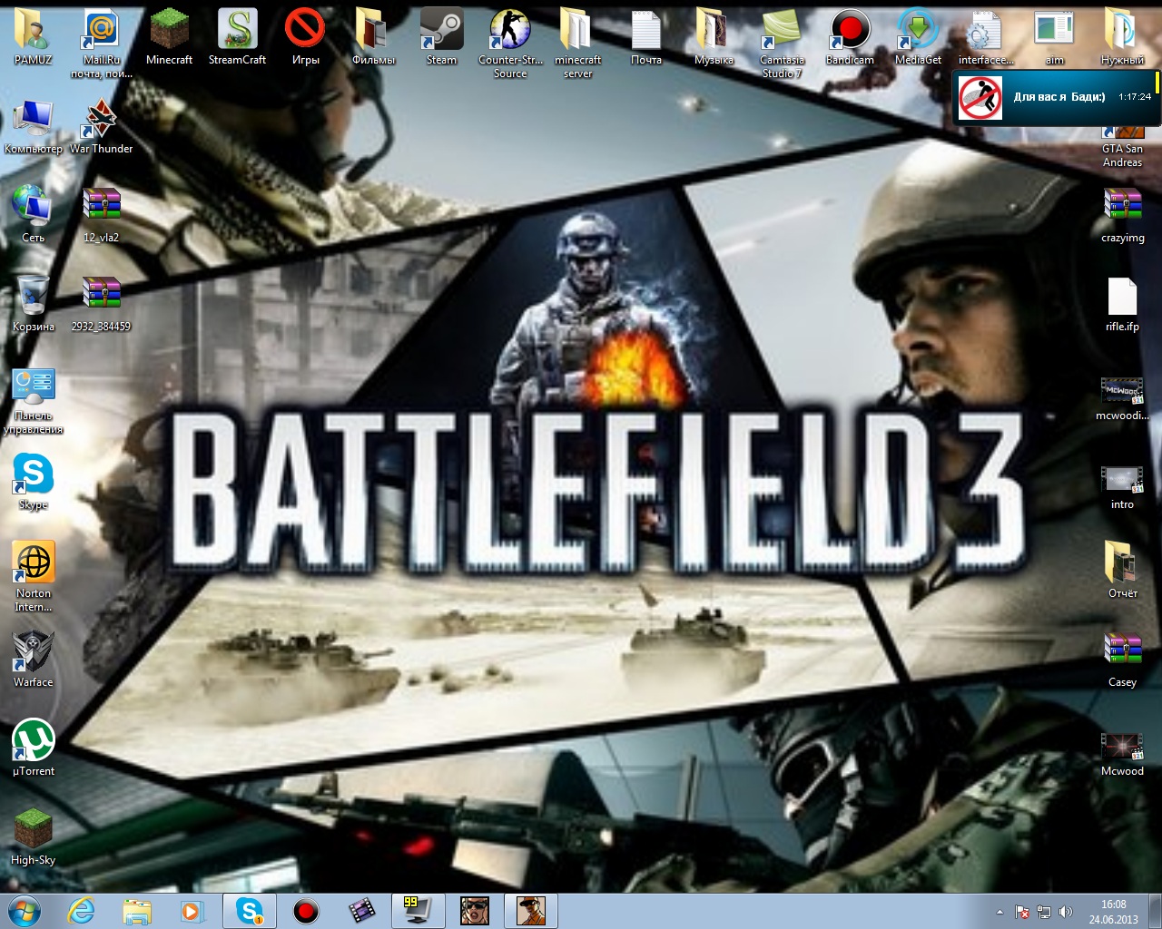Open the Фильмы folder
The image size is (1162, 929).
(x=373, y=36)
